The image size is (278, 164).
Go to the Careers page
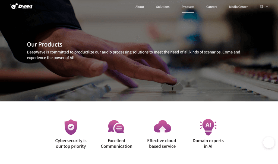[x=211, y=7]
